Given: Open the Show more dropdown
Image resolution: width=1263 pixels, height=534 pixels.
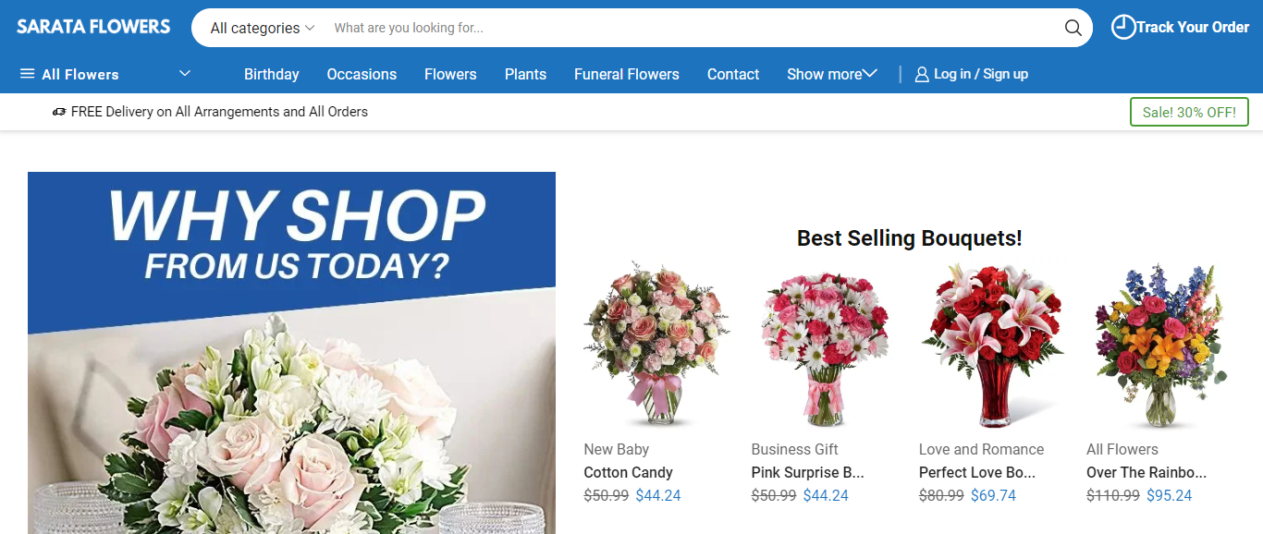Looking at the screenshot, I should (x=832, y=74).
